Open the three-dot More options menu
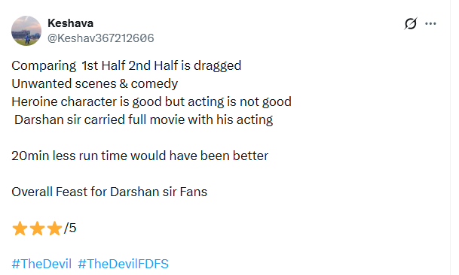This screenshot has height=275, width=459. click(x=430, y=23)
